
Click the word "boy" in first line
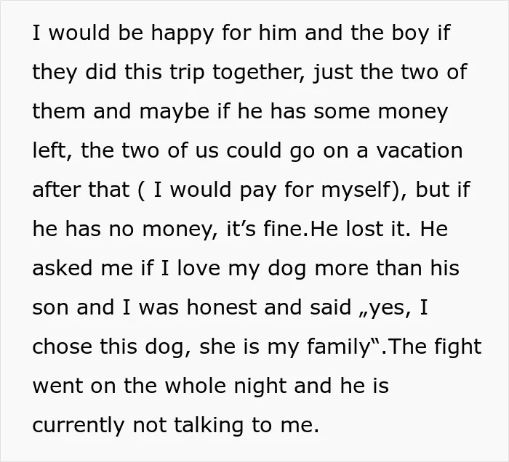tap(410, 33)
